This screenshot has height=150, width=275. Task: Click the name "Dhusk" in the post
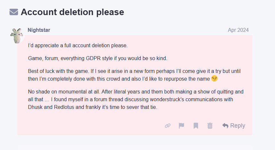pos(35,107)
